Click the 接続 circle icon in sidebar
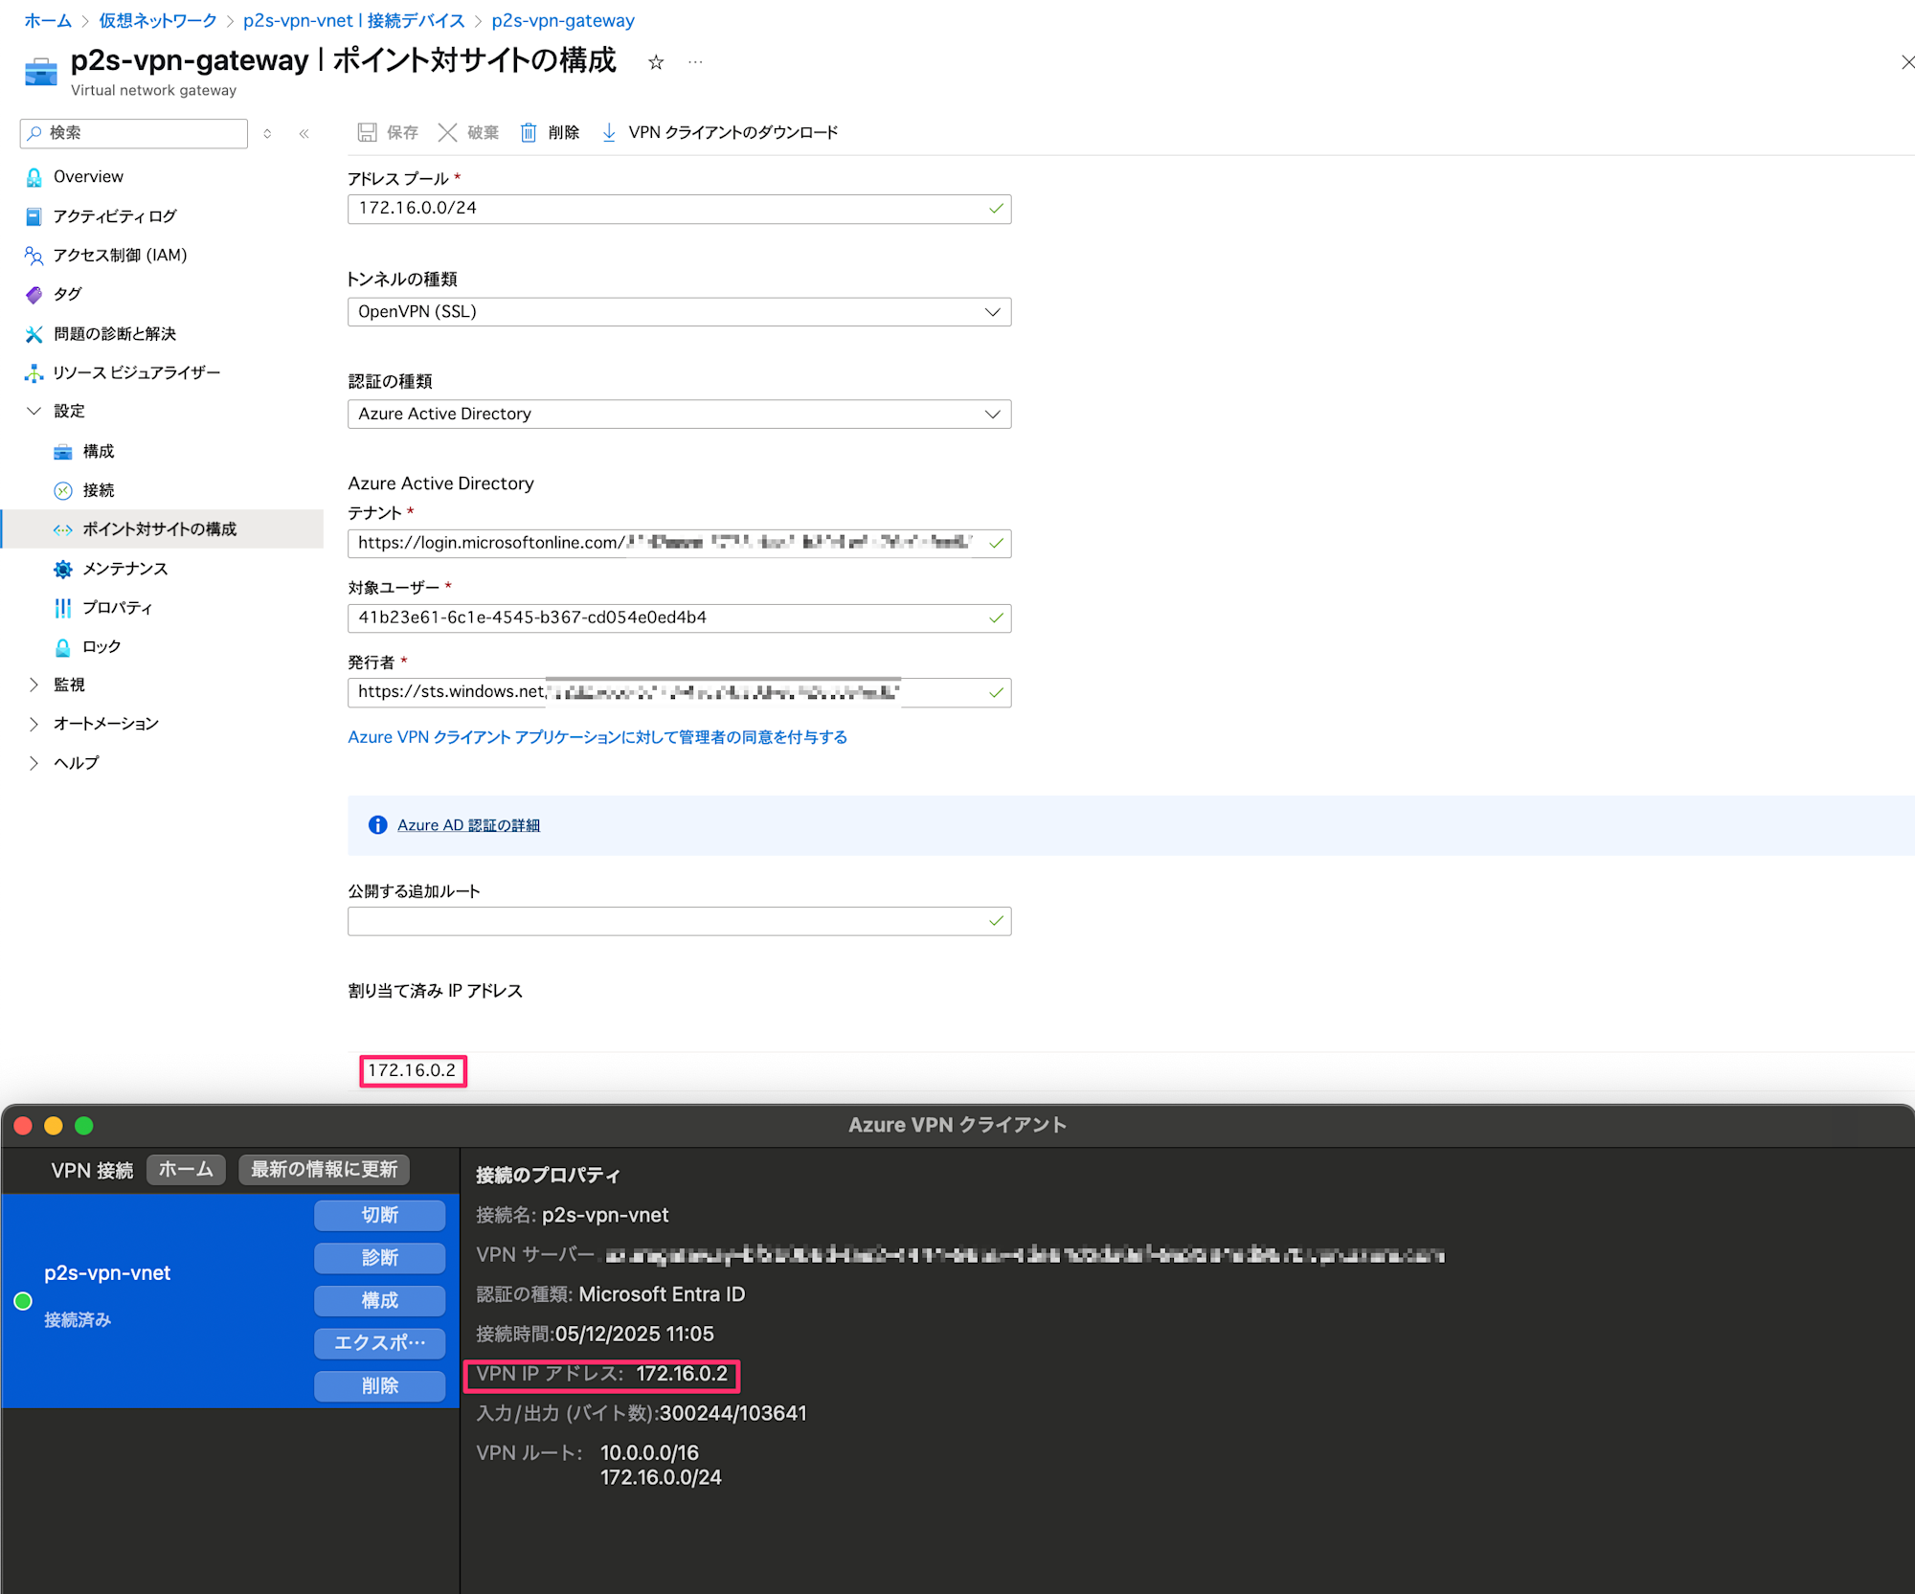This screenshot has height=1594, width=1915. point(63,491)
